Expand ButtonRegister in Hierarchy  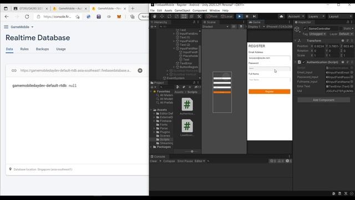[x=174, y=67]
